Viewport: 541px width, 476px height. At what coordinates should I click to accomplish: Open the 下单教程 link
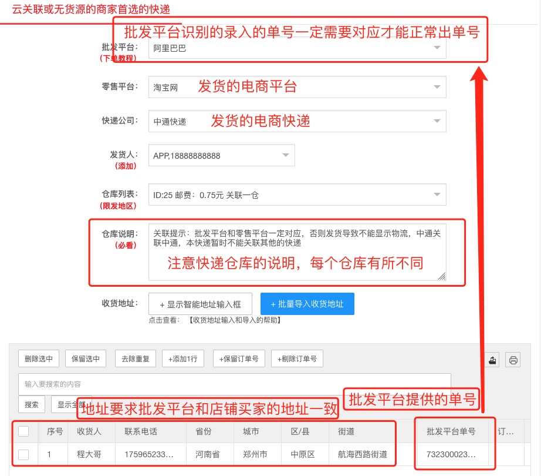pyautogui.click(x=118, y=58)
